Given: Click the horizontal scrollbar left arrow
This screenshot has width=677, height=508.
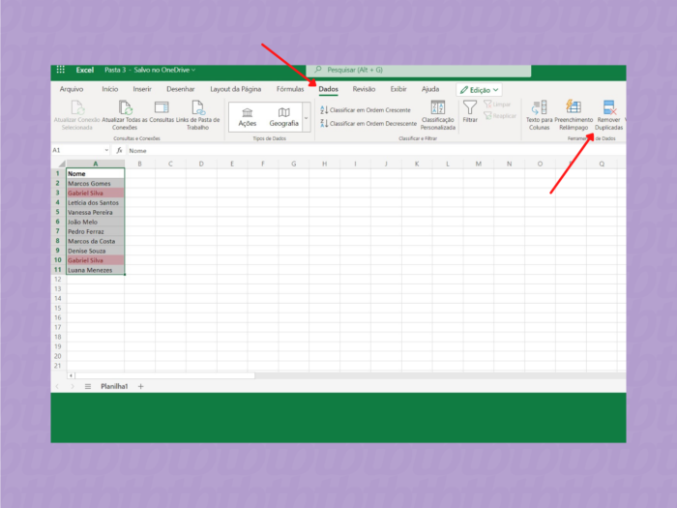Looking at the screenshot, I should click(x=71, y=375).
